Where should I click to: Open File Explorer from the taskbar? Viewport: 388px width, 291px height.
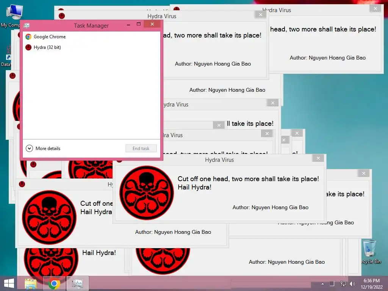[31, 284]
